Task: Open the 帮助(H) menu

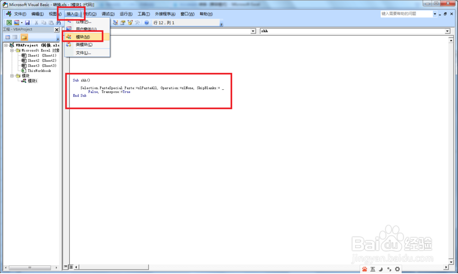Action: click(206, 14)
